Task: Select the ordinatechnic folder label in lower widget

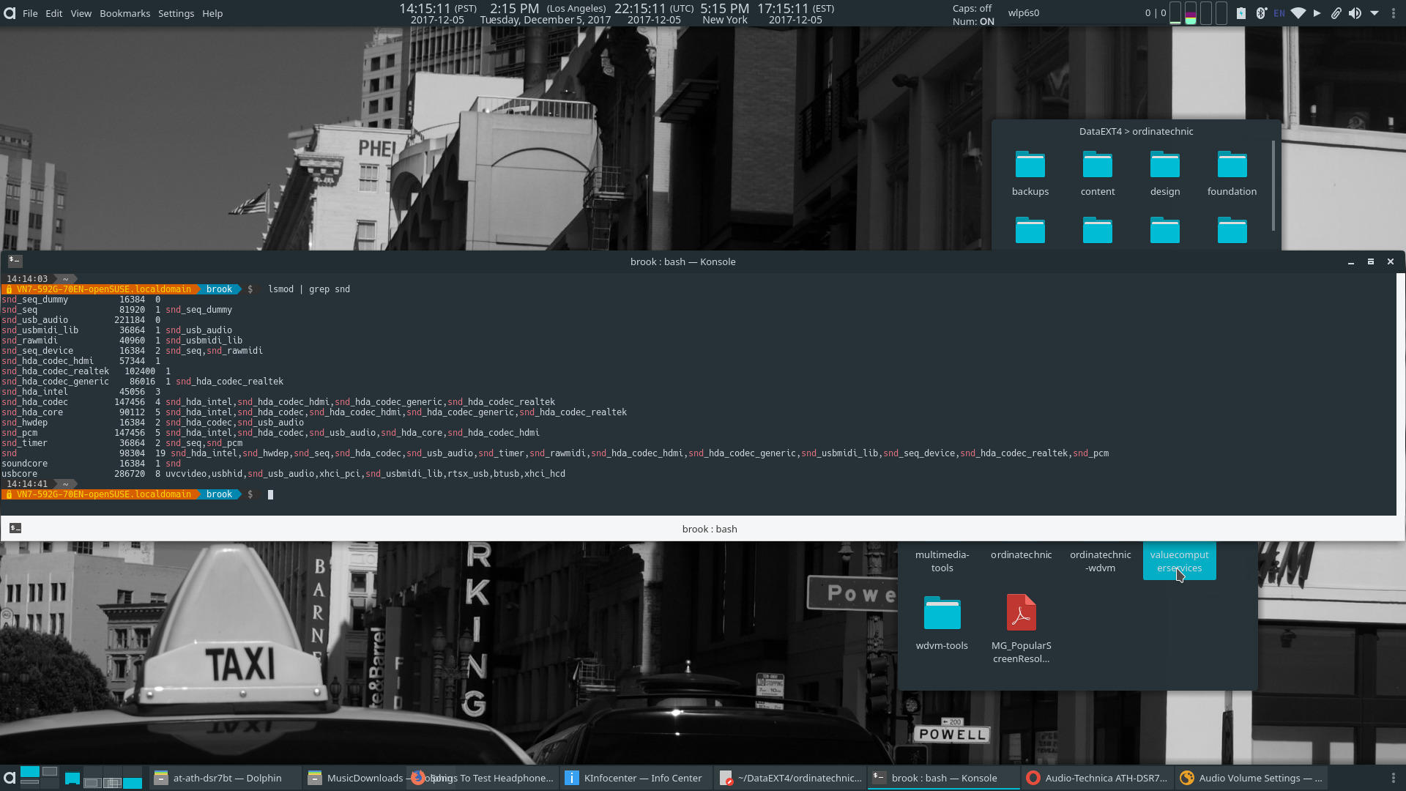Action: coord(1022,554)
